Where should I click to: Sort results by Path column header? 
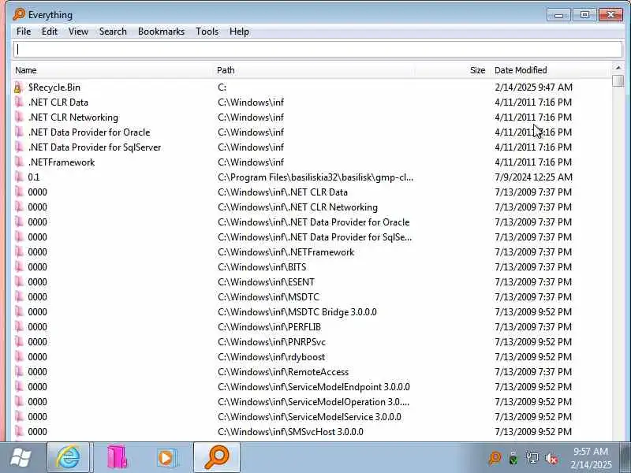pyautogui.click(x=315, y=70)
